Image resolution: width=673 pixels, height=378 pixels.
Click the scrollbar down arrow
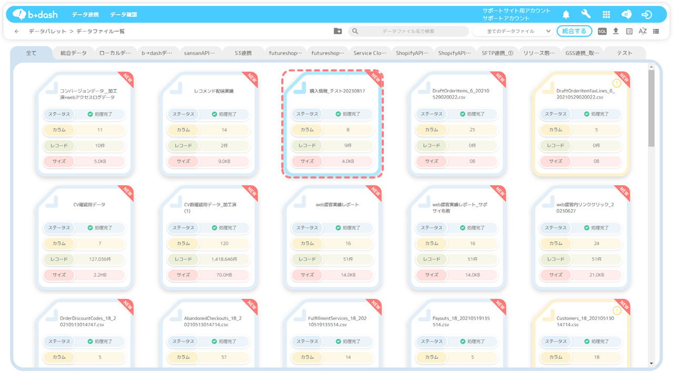(x=651, y=363)
